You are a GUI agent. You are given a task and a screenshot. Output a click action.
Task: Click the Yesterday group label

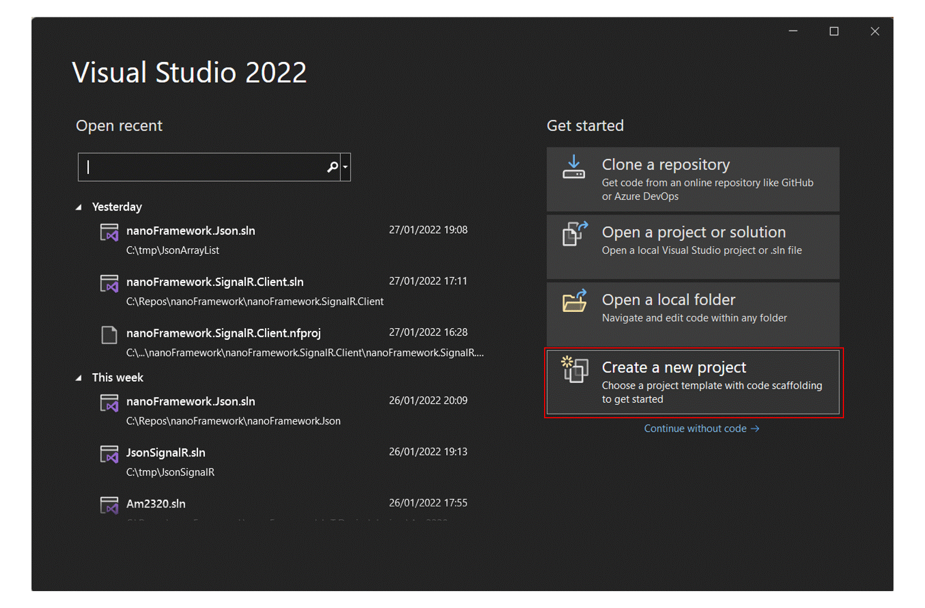click(x=117, y=207)
